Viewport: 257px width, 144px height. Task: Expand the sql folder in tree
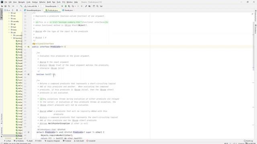click(9, 24)
